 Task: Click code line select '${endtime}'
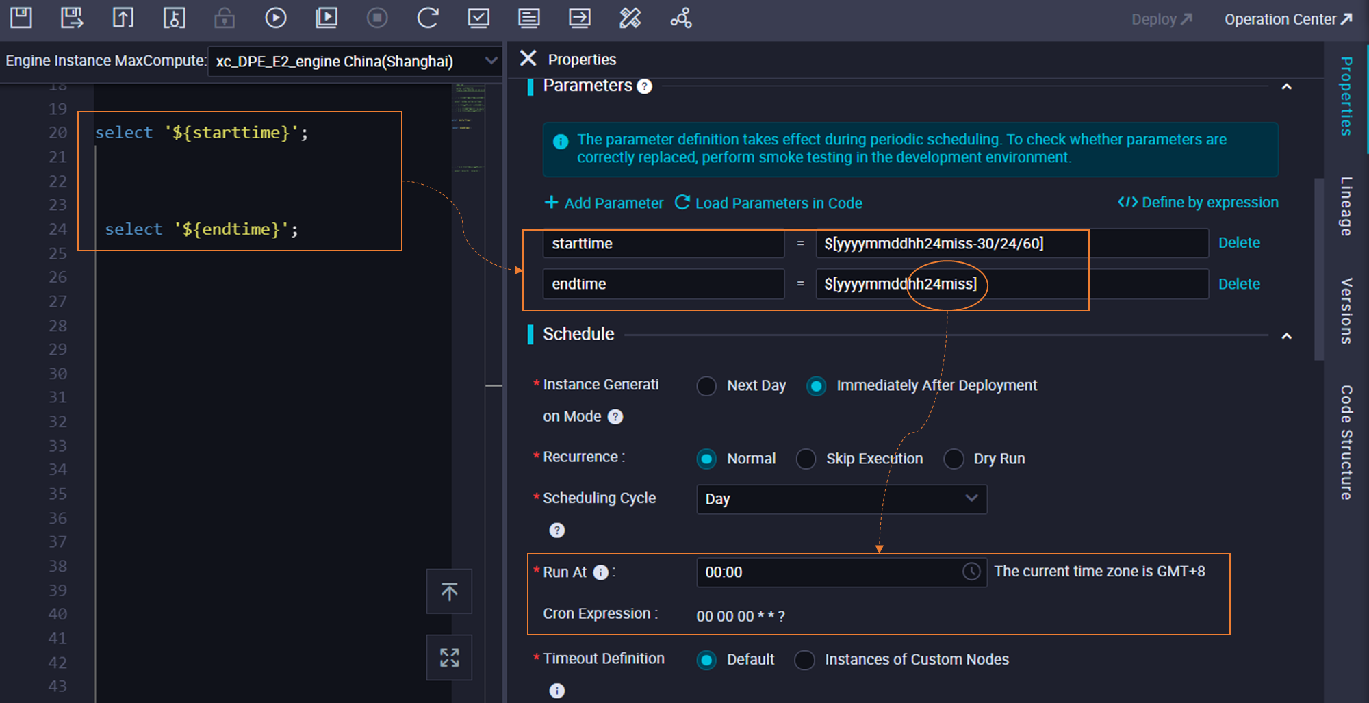(x=201, y=229)
